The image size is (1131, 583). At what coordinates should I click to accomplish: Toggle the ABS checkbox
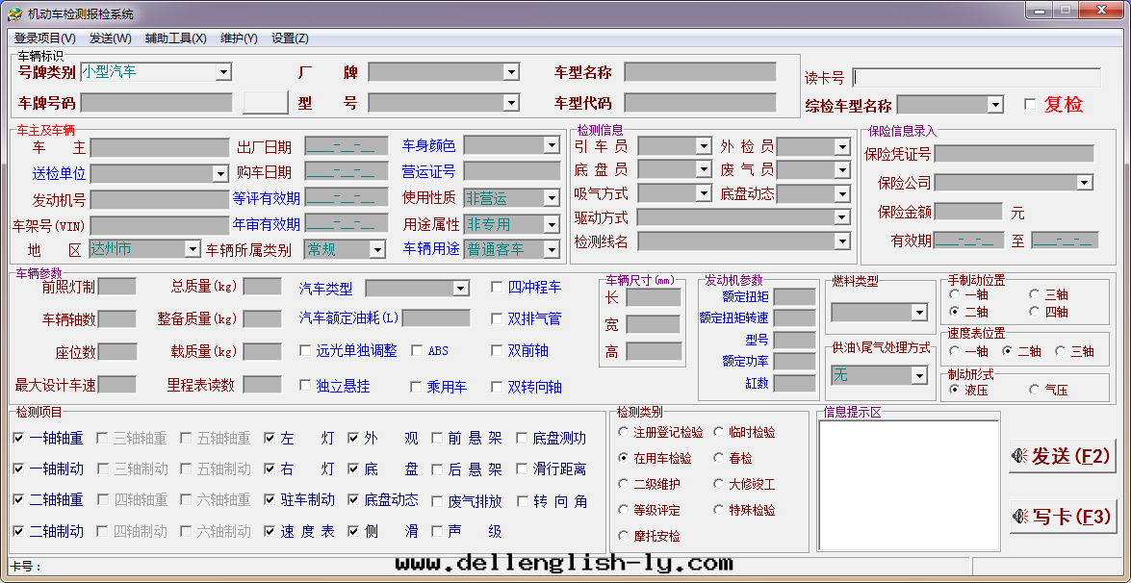coord(418,351)
